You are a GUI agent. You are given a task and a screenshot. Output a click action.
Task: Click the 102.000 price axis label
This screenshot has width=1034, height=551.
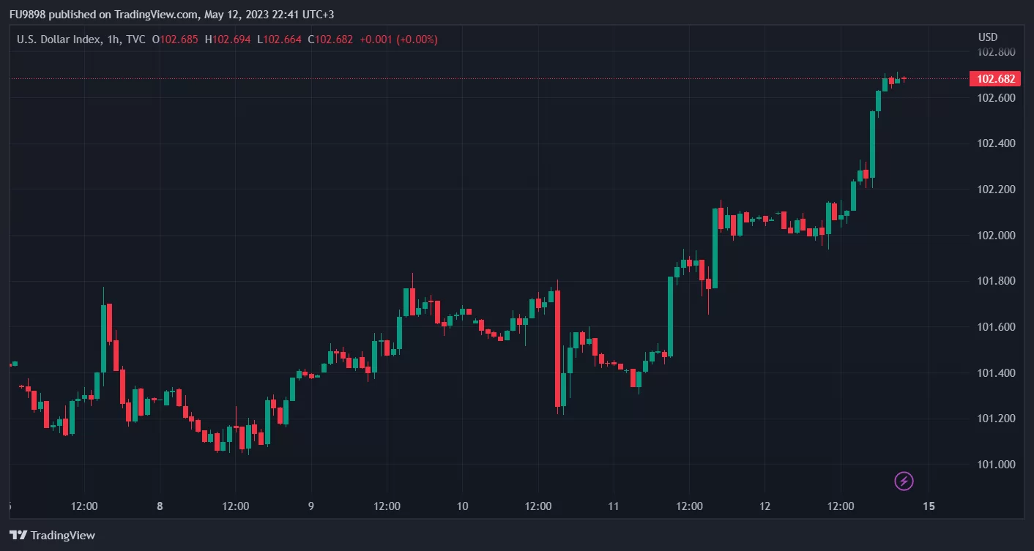(x=996, y=236)
